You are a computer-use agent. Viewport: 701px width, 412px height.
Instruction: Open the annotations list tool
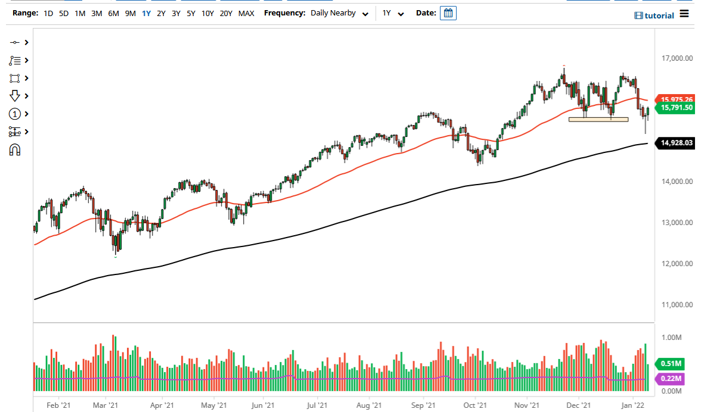pos(15,60)
